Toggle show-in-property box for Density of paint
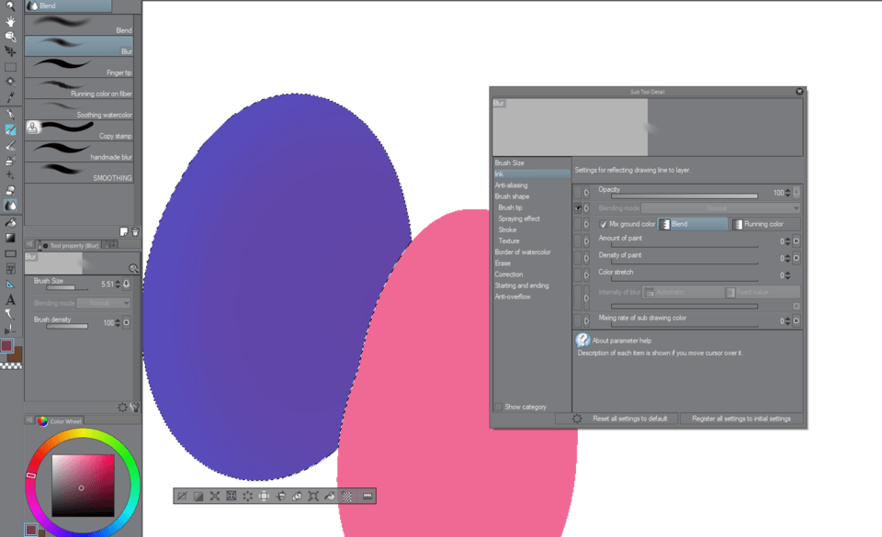The height and width of the screenshot is (537, 882). 578,258
